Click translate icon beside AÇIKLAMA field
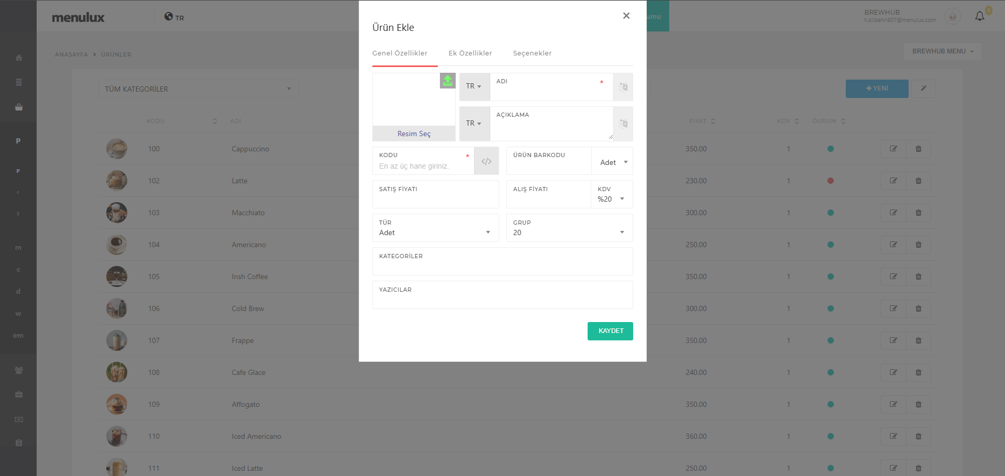This screenshot has height=476, width=1005. tap(623, 124)
